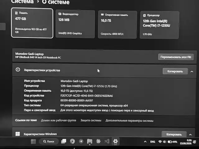Open the round browser icon in taskbar
The height and width of the screenshot is (149, 199).
coord(72,141)
